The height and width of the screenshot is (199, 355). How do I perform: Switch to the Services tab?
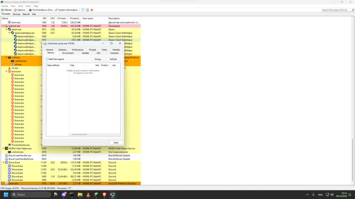(x=16, y=14)
